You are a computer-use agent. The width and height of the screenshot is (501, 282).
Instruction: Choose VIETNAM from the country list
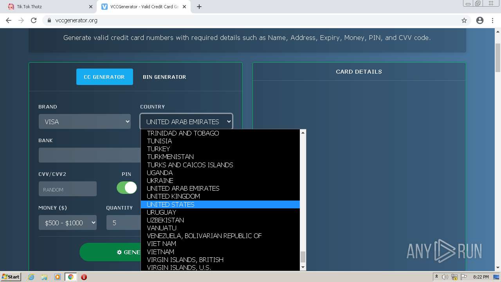pyautogui.click(x=220, y=252)
